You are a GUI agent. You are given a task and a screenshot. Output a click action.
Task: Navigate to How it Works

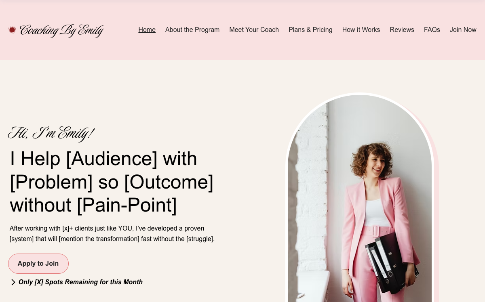tap(361, 29)
